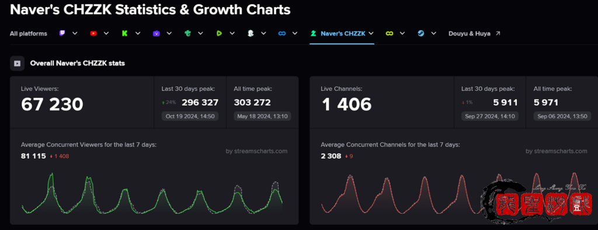The width and height of the screenshot is (598, 230).
Task: Open the YouTube platform icon
Action: [x=93, y=33]
